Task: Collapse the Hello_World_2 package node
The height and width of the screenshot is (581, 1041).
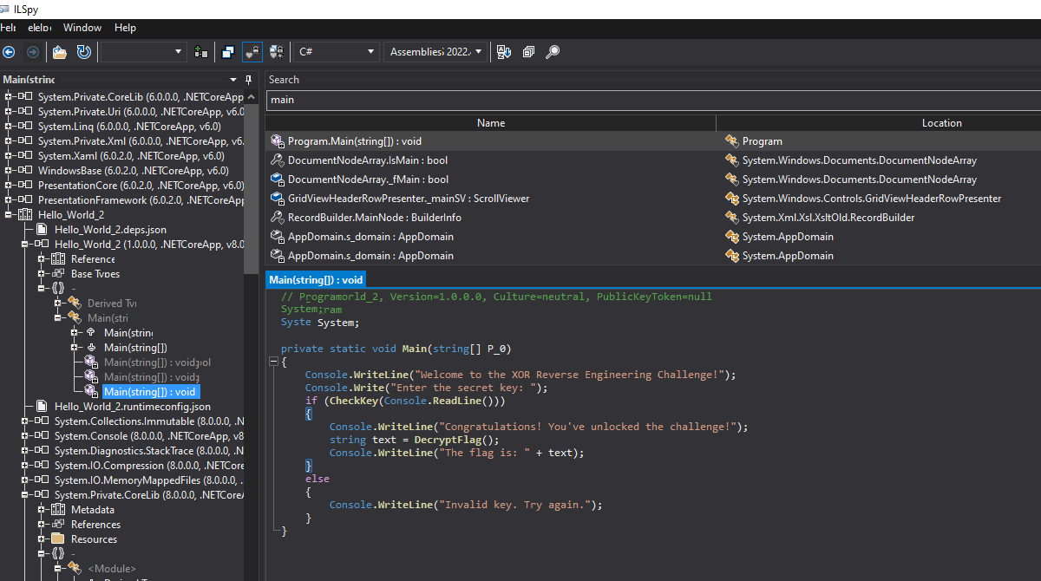Action: [x=9, y=215]
